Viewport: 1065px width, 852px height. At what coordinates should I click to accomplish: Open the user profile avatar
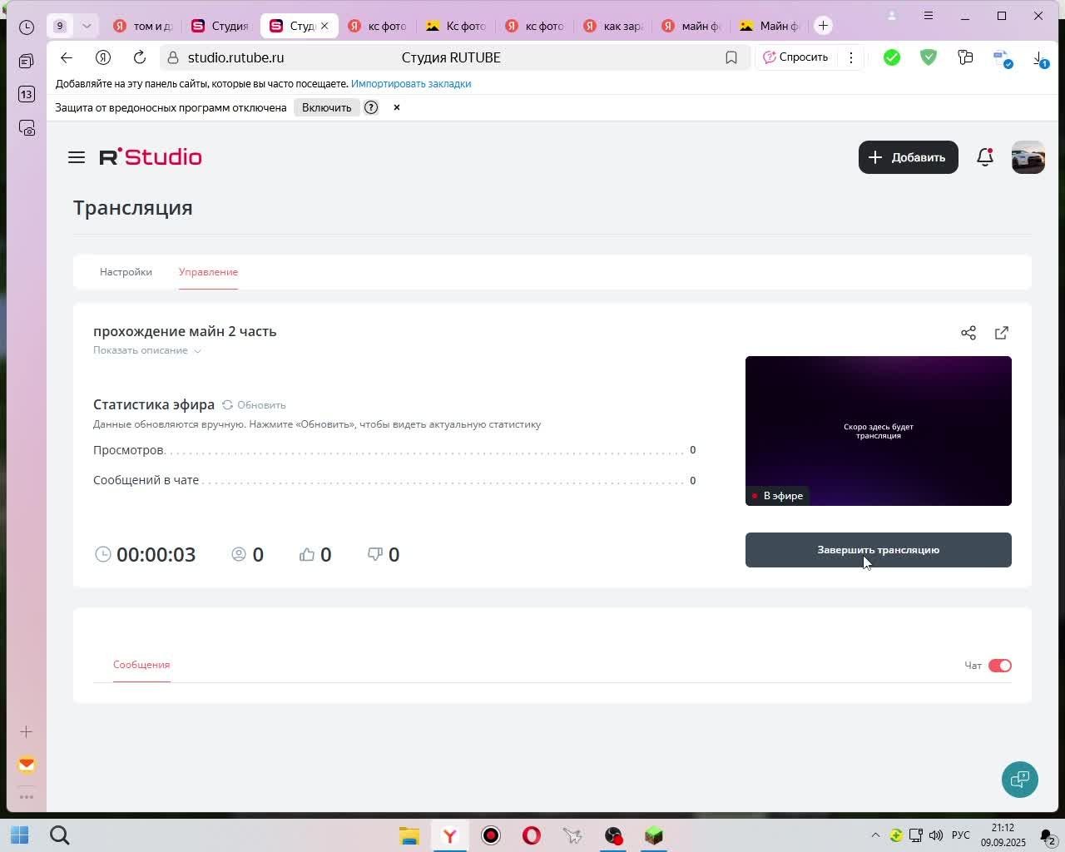1028,157
